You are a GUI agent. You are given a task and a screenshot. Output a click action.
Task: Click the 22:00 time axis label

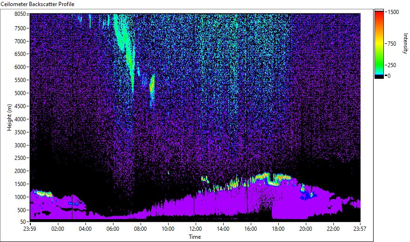point(333,229)
